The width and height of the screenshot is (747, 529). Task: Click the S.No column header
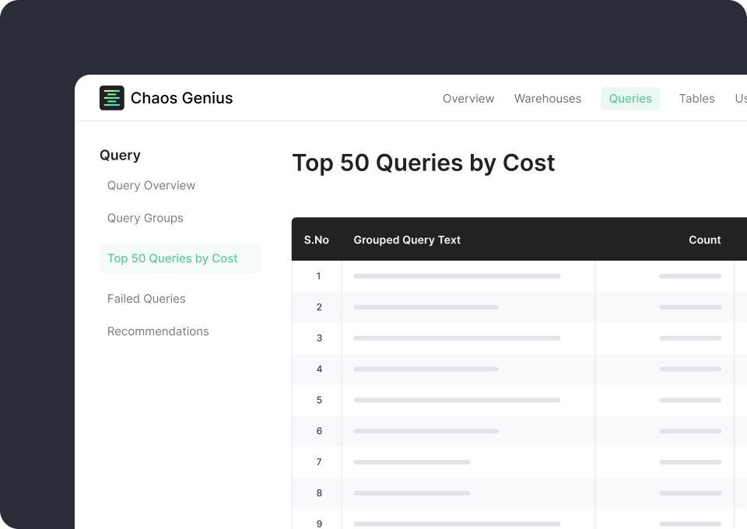pos(317,240)
